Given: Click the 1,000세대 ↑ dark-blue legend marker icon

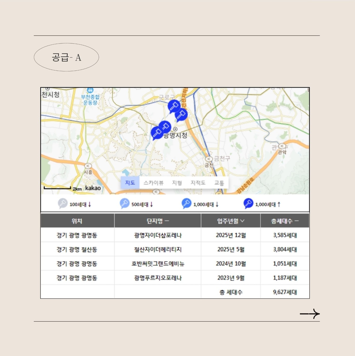Looking at the screenshot, I should 248,203.
